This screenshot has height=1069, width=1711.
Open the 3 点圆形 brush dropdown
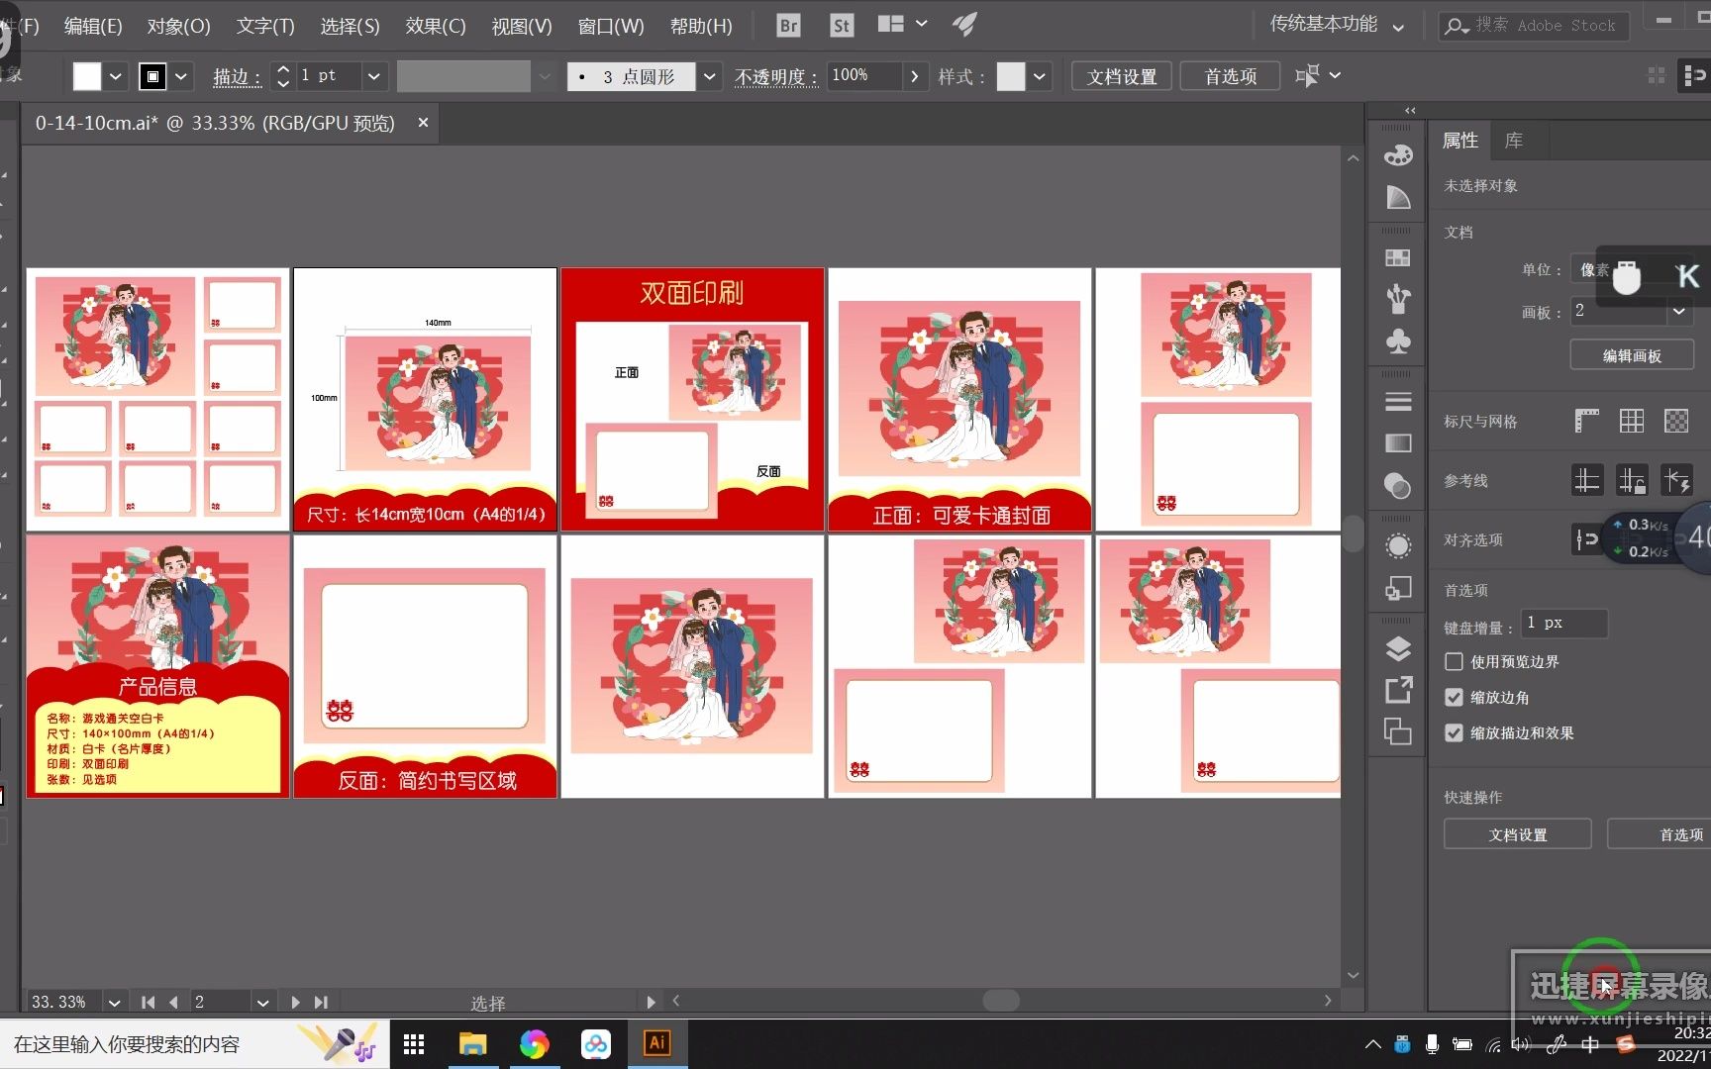click(709, 76)
